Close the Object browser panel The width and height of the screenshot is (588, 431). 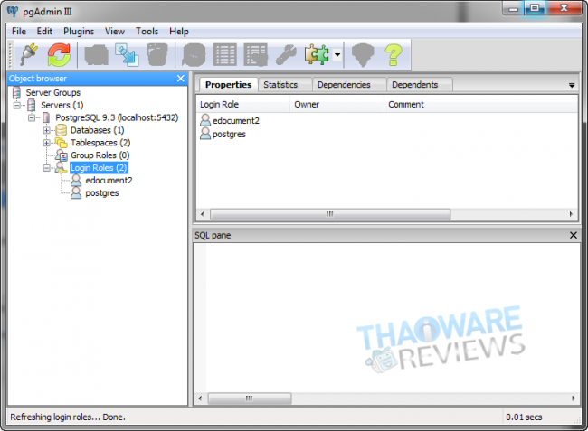click(180, 79)
